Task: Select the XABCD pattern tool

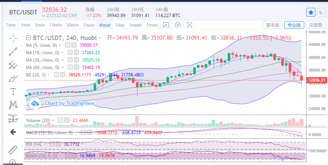Action: coord(13,105)
